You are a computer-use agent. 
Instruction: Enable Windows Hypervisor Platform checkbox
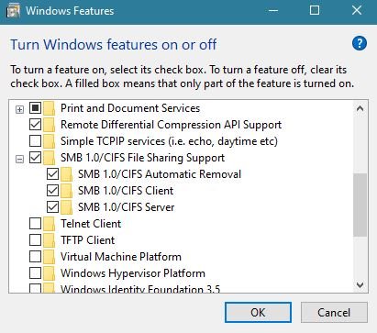click(x=35, y=273)
